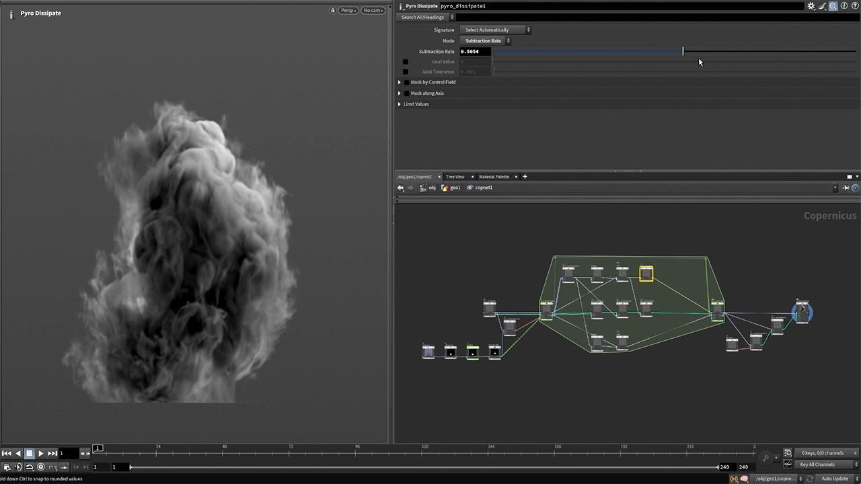This screenshot has height=484, width=861.
Task: Click the parameter search magnifier icon
Action: click(x=833, y=6)
